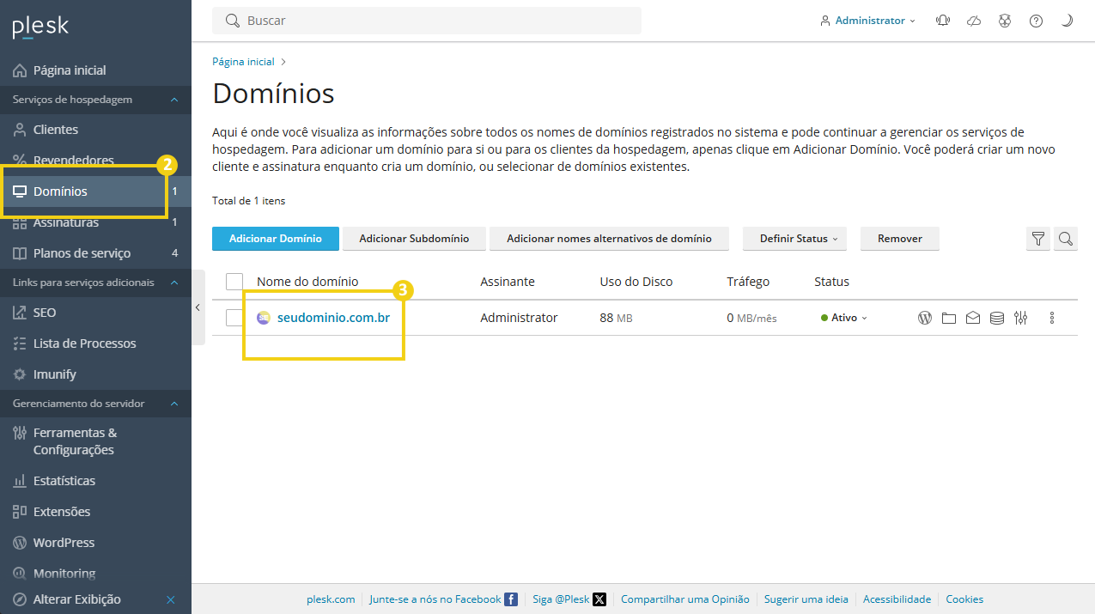This screenshot has width=1095, height=614.
Task: Click the Adicionar Domínio button
Action: coord(275,239)
